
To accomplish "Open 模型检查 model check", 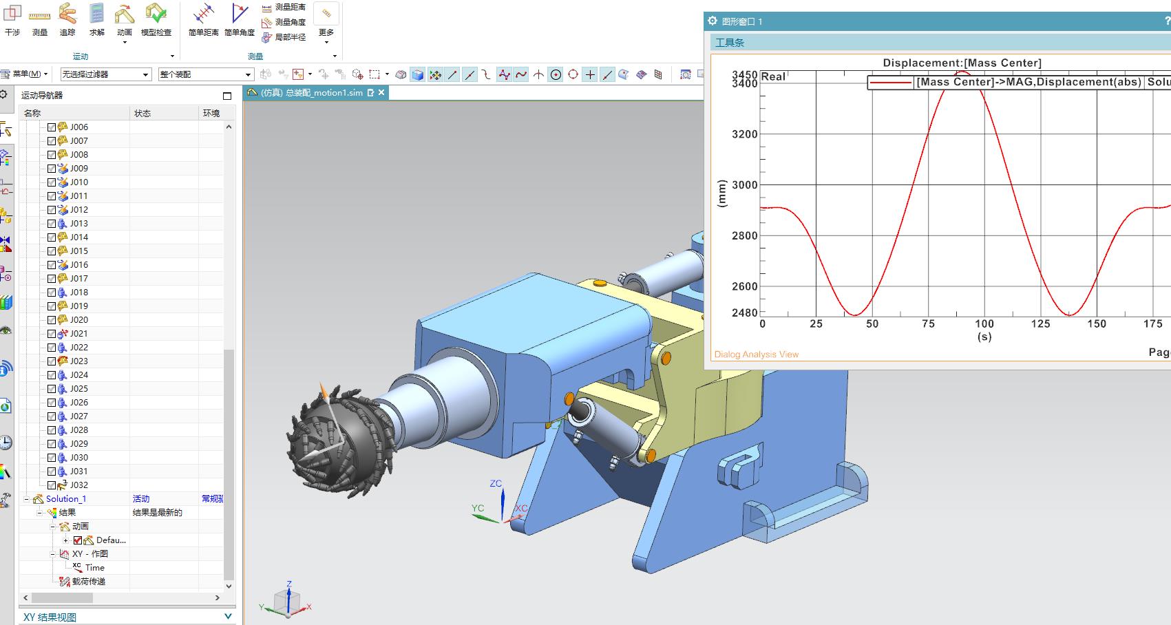I will coord(156,19).
